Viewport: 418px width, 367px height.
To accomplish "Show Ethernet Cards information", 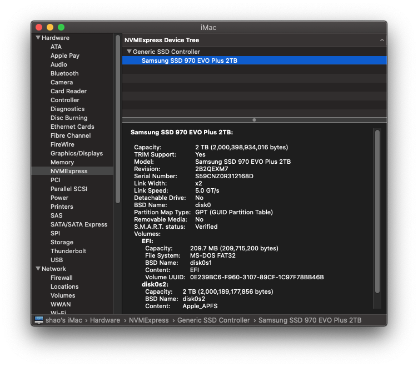I will (x=72, y=127).
